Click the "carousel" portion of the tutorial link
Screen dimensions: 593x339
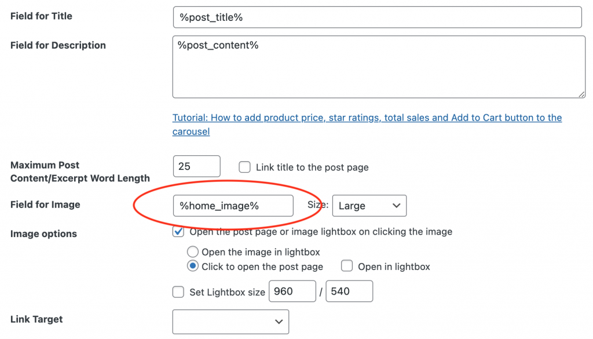(x=191, y=131)
